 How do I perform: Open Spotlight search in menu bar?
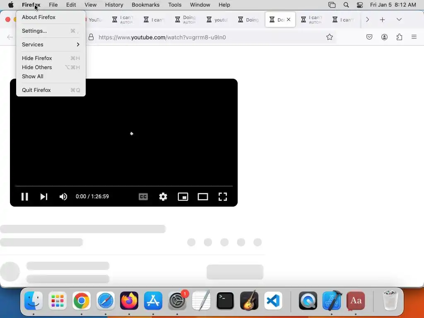pos(346,5)
